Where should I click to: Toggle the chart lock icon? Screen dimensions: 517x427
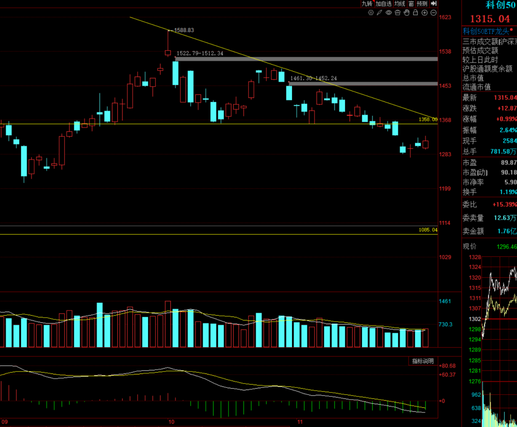415,12
